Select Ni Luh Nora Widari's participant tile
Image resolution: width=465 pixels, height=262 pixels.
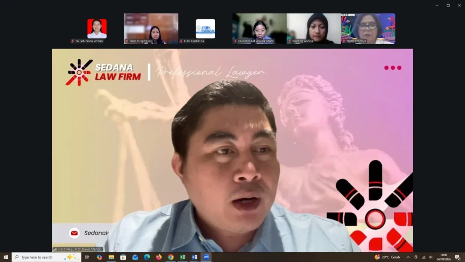point(97,29)
